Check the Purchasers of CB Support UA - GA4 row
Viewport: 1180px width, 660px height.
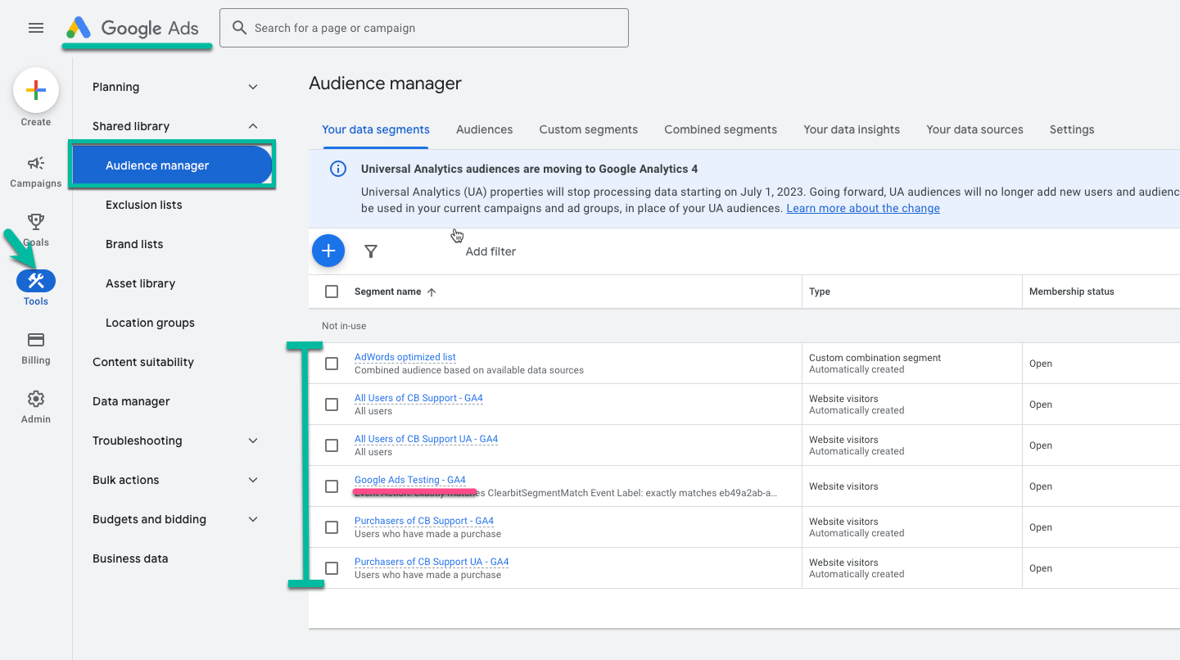pos(332,568)
